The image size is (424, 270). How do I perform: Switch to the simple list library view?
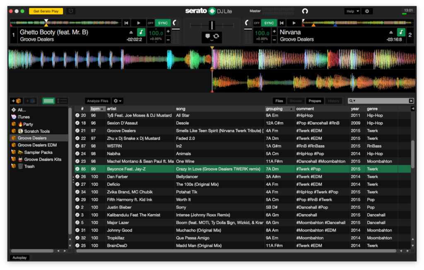pos(49,101)
